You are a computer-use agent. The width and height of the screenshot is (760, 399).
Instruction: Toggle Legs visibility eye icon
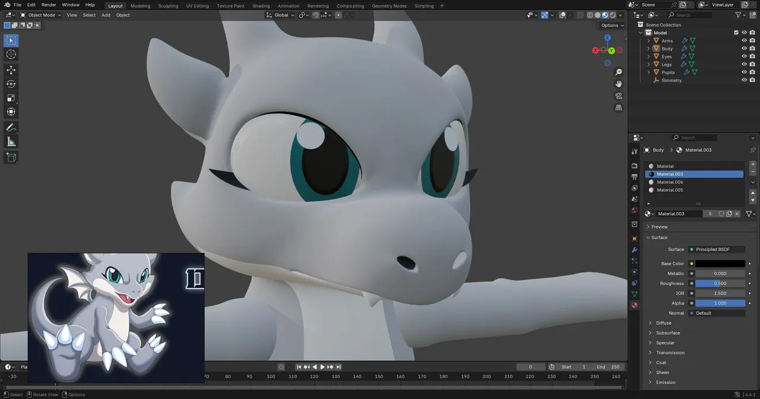click(x=744, y=64)
